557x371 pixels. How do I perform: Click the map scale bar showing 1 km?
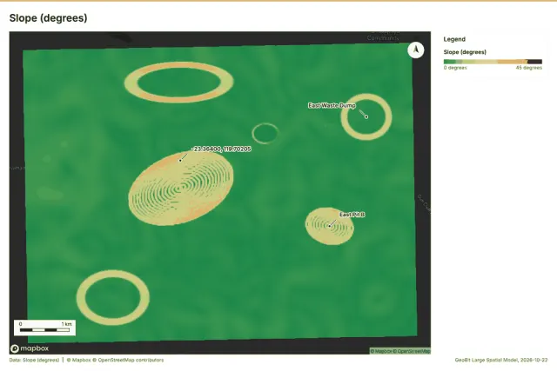coord(44,328)
